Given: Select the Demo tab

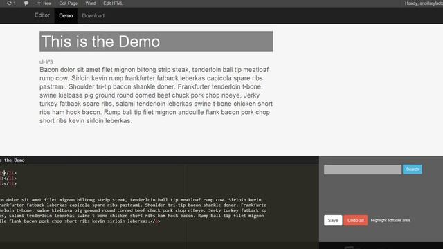Looking at the screenshot, I should 66,15.
